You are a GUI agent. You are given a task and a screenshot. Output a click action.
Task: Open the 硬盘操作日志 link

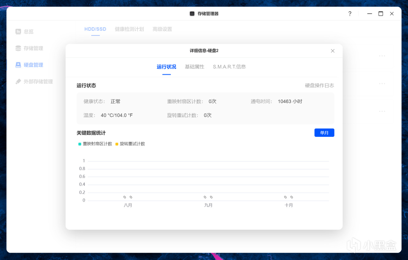[x=319, y=85]
